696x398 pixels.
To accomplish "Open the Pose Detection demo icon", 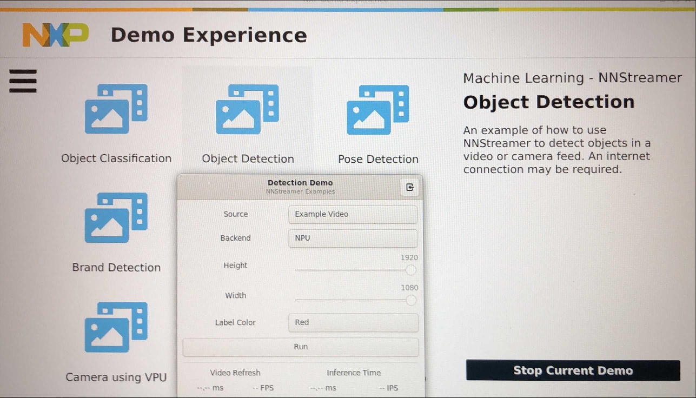I will [377, 110].
